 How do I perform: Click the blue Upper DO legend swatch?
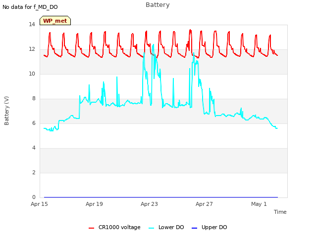tap(194, 228)
